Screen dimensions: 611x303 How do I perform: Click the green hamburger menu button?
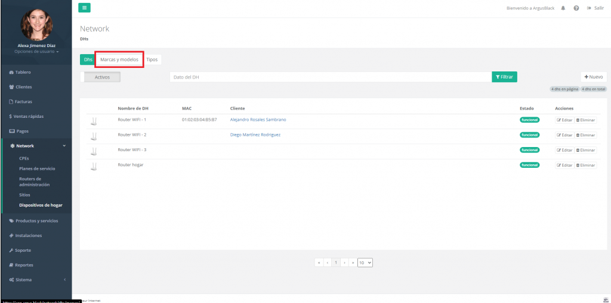[x=85, y=8]
